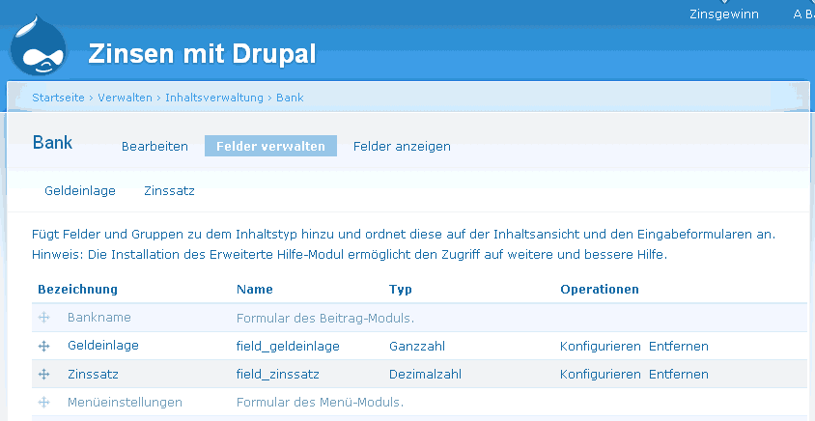Click the drag handle beside Bankname
Screen dimensions: 815x421
coord(43,318)
